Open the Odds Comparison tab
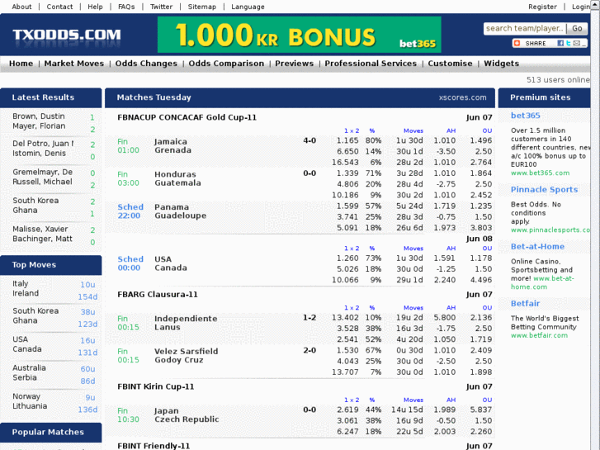This screenshot has height=450, width=600. pyautogui.click(x=226, y=64)
